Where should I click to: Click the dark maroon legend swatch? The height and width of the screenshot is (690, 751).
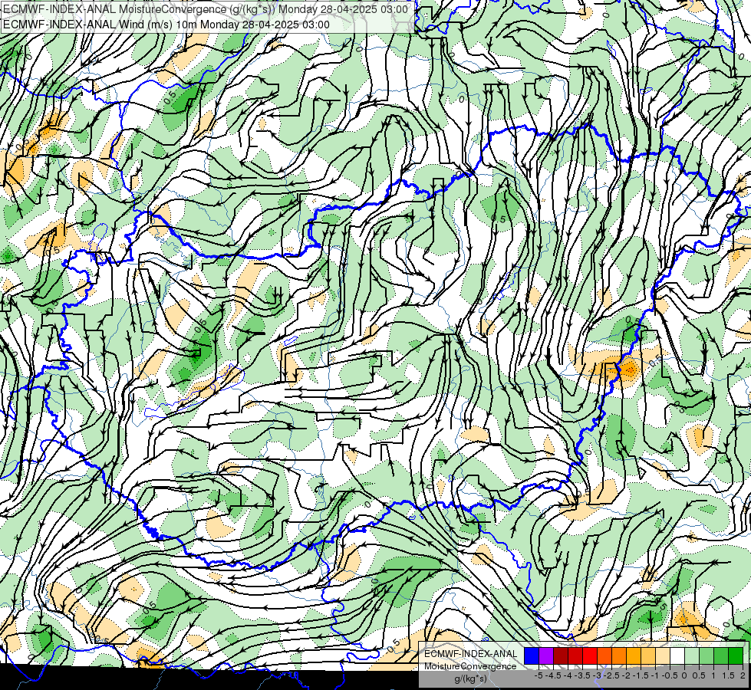point(561,655)
